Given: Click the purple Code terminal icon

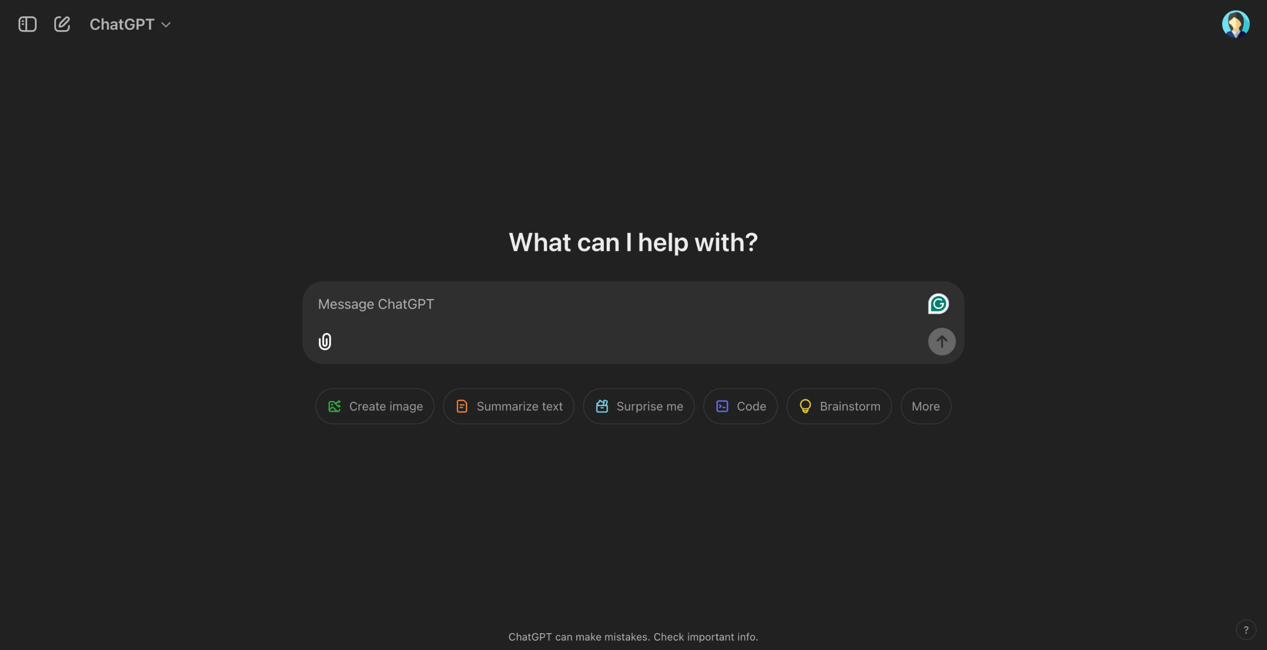Looking at the screenshot, I should pos(722,406).
